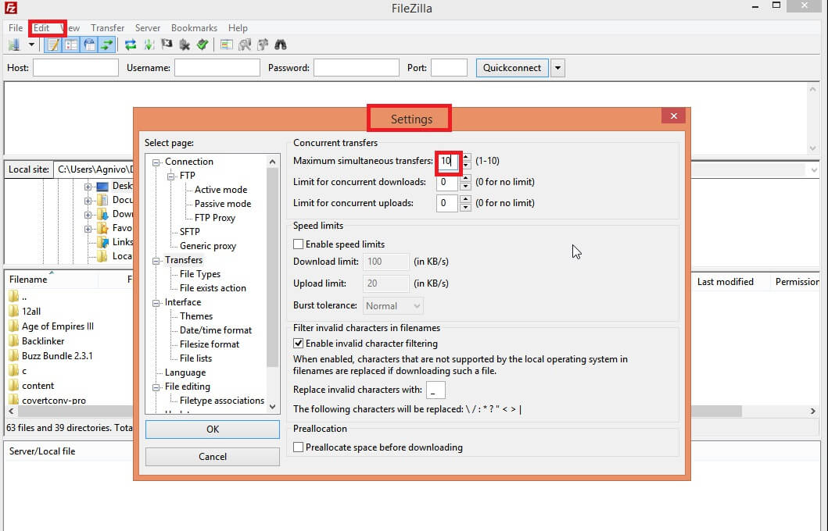Viewport: 828px width, 531px height.
Task: Uncheck Enable invalid character filtering
Action: point(298,344)
